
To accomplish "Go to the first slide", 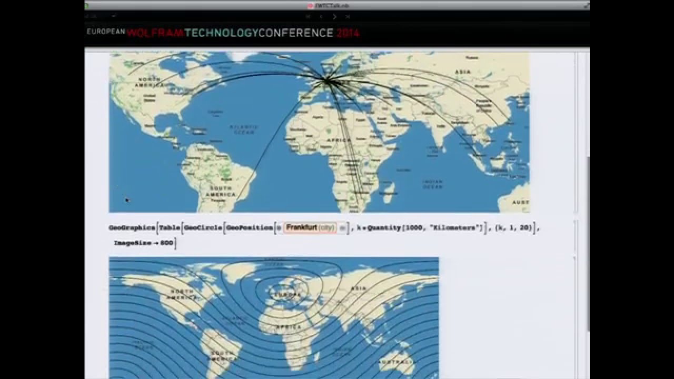I will [309, 17].
